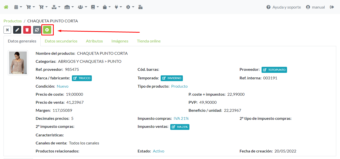Screen dimensions: 340x159
Task: Click the refresh icon in the toolbar
Action: pyautogui.click(x=37, y=30)
